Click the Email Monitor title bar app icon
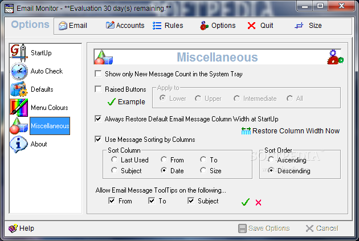 [x=9, y=9]
